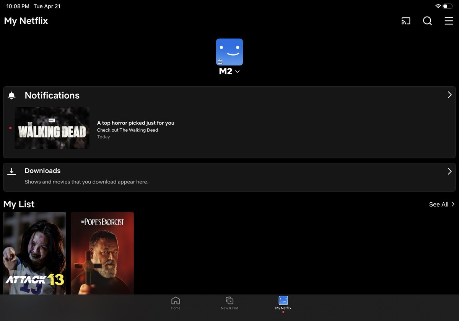
Task: Tap the 10:08 PM clock in status bar
Action: (18, 7)
